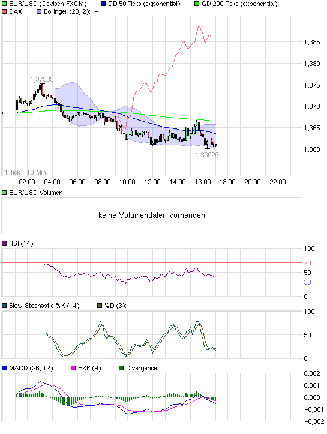The width and height of the screenshot is (327, 434).
Task: Select the EUR/USD Volumen label
Action: [x=36, y=193]
